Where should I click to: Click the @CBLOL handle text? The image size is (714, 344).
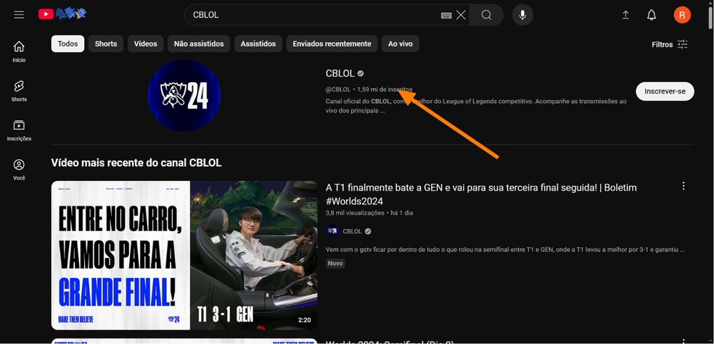(338, 90)
